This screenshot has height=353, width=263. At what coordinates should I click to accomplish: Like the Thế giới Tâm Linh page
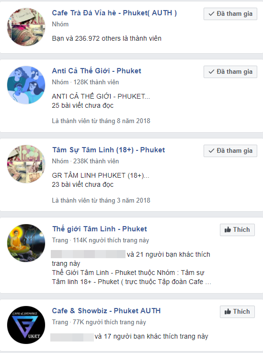tap(237, 230)
